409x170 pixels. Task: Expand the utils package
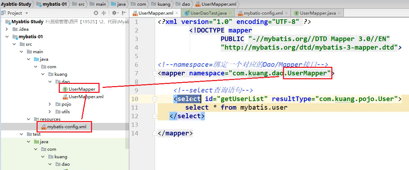50,112
